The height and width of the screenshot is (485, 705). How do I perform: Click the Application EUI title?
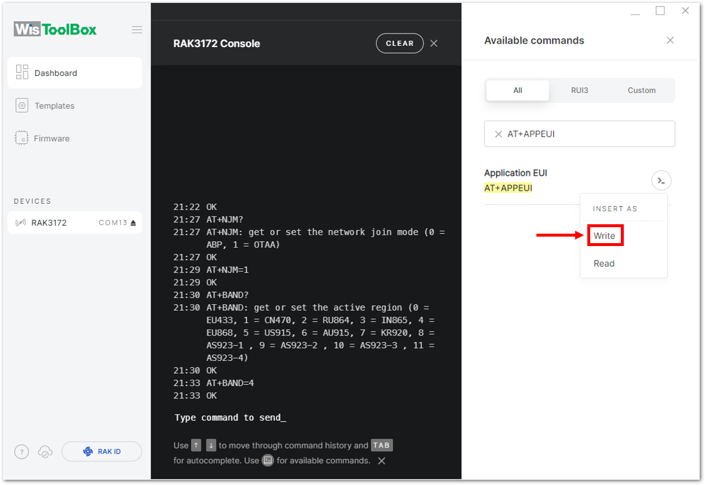pyautogui.click(x=516, y=173)
